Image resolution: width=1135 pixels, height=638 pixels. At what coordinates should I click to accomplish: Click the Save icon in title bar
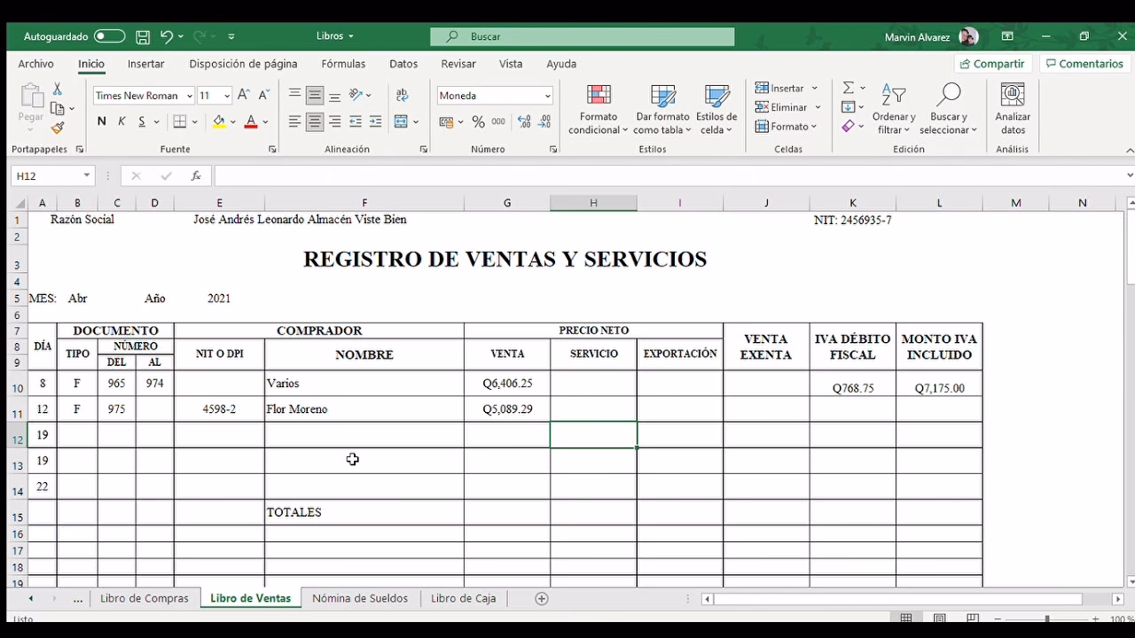click(143, 36)
